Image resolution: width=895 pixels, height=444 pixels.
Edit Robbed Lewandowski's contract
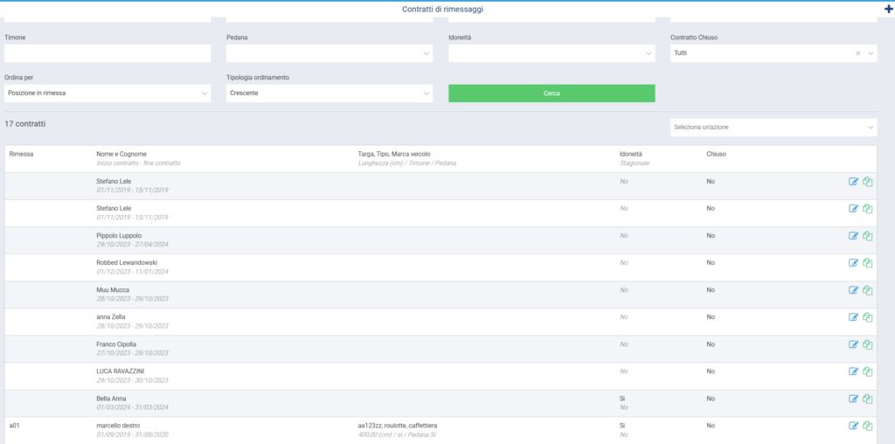coord(854,263)
